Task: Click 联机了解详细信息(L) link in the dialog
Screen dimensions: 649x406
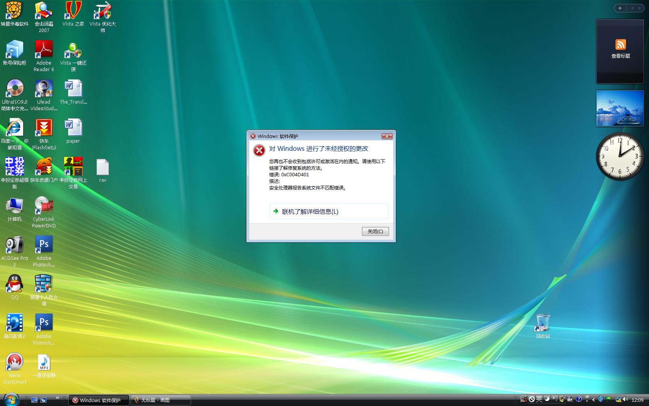Action: point(329,212)
